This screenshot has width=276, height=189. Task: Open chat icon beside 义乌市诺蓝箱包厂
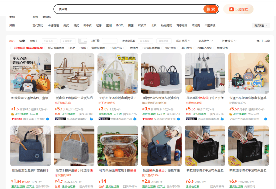click(x=91, y=119)
